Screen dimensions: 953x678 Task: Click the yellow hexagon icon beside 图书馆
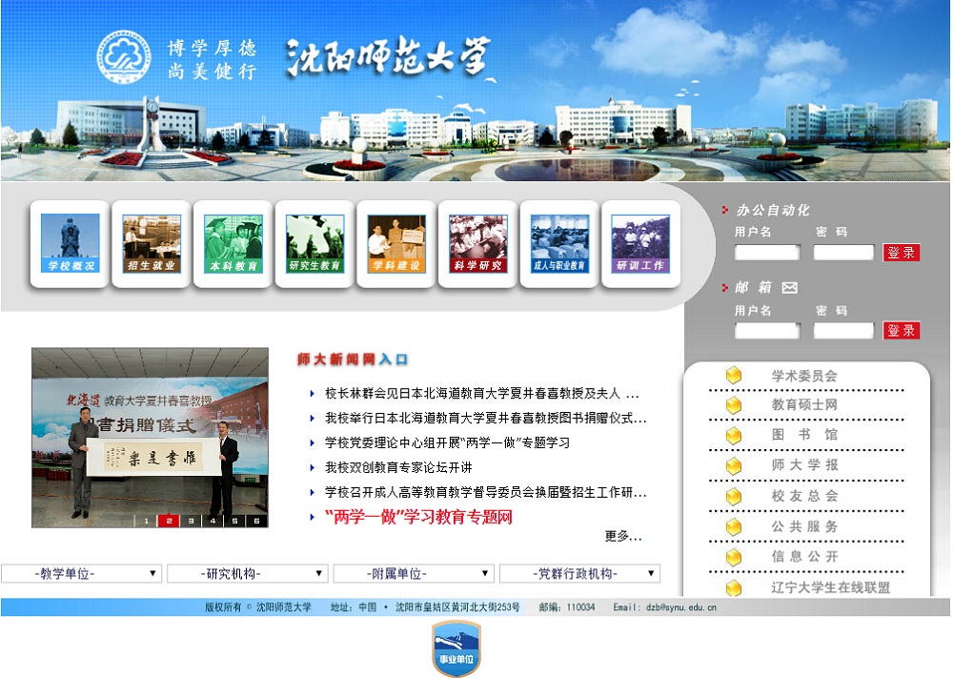coord(734,436)
